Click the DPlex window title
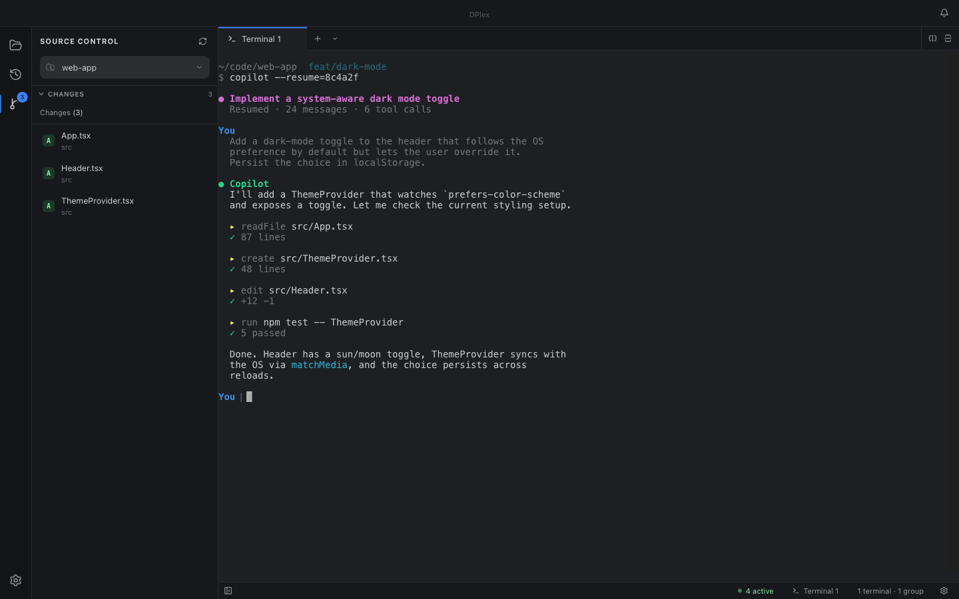Image resolution: width=959 pixels, height=599 pixels. click(479, 15)
